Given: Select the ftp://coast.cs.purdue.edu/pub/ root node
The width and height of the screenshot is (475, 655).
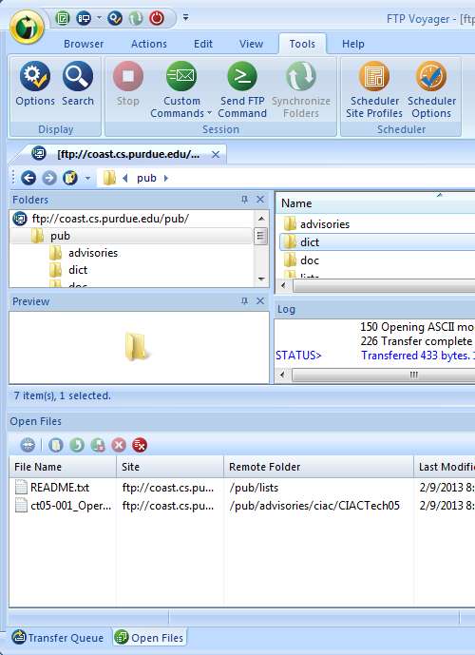Looking at the screenshot, I should 102,219.
